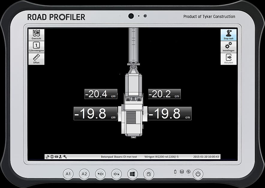Tap the volume down hardware button
The width and height of the screenshot is (265, 188).
pyautogui.click(x=100, y=174)
